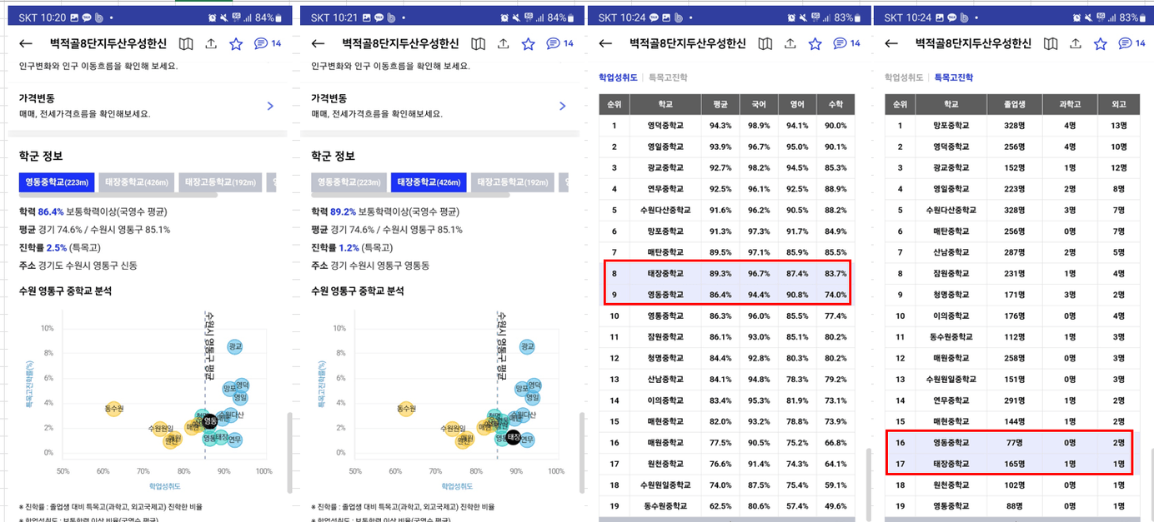1154x522 pixels.
Task: Click the black 영통 bubble in 10:20 chart
Action: [x=210, y=421]
